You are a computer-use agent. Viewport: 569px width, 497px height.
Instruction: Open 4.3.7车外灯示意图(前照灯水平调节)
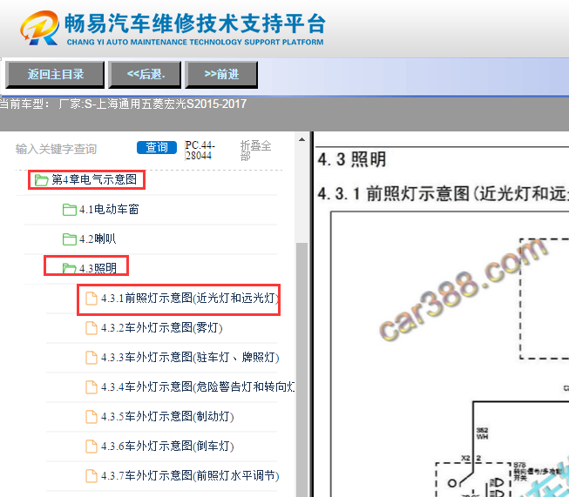tap(190, 475)
